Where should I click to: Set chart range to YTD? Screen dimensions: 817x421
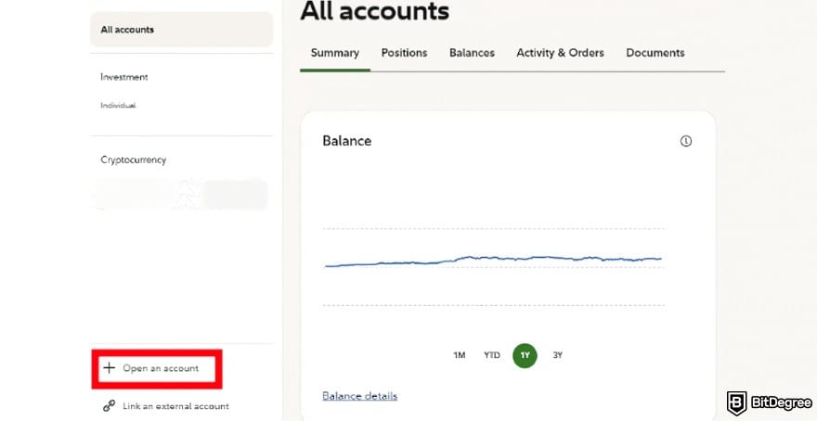click(492, 355)
